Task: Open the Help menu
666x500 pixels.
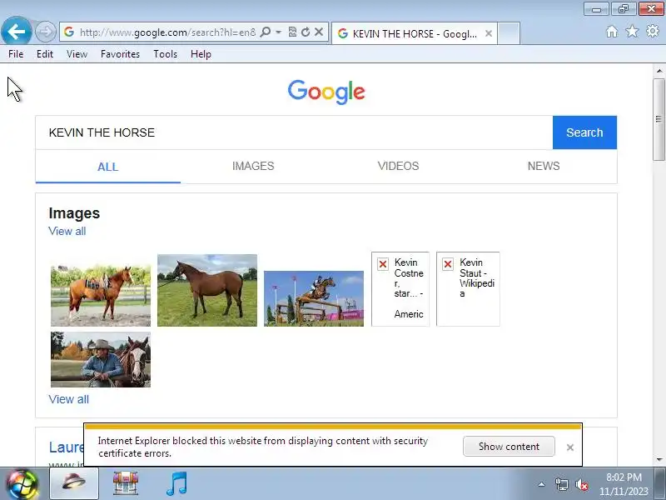Action: pos(201,54)
